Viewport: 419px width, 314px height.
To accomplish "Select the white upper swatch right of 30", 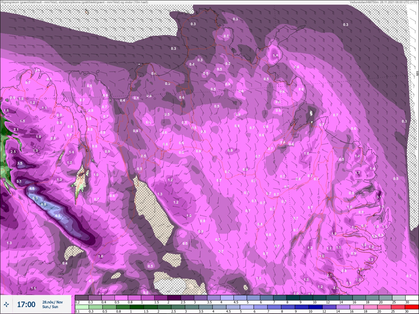I will click(412, 298).
